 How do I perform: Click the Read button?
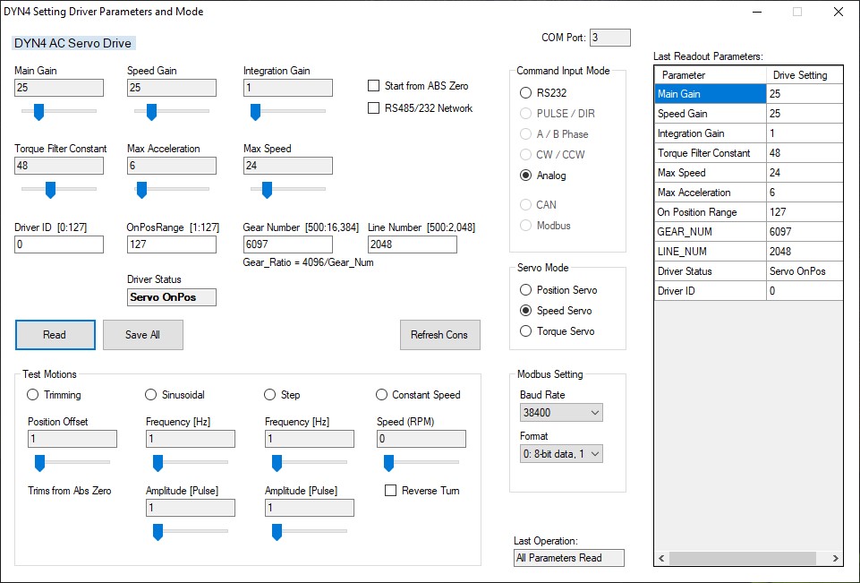point(55,335)
